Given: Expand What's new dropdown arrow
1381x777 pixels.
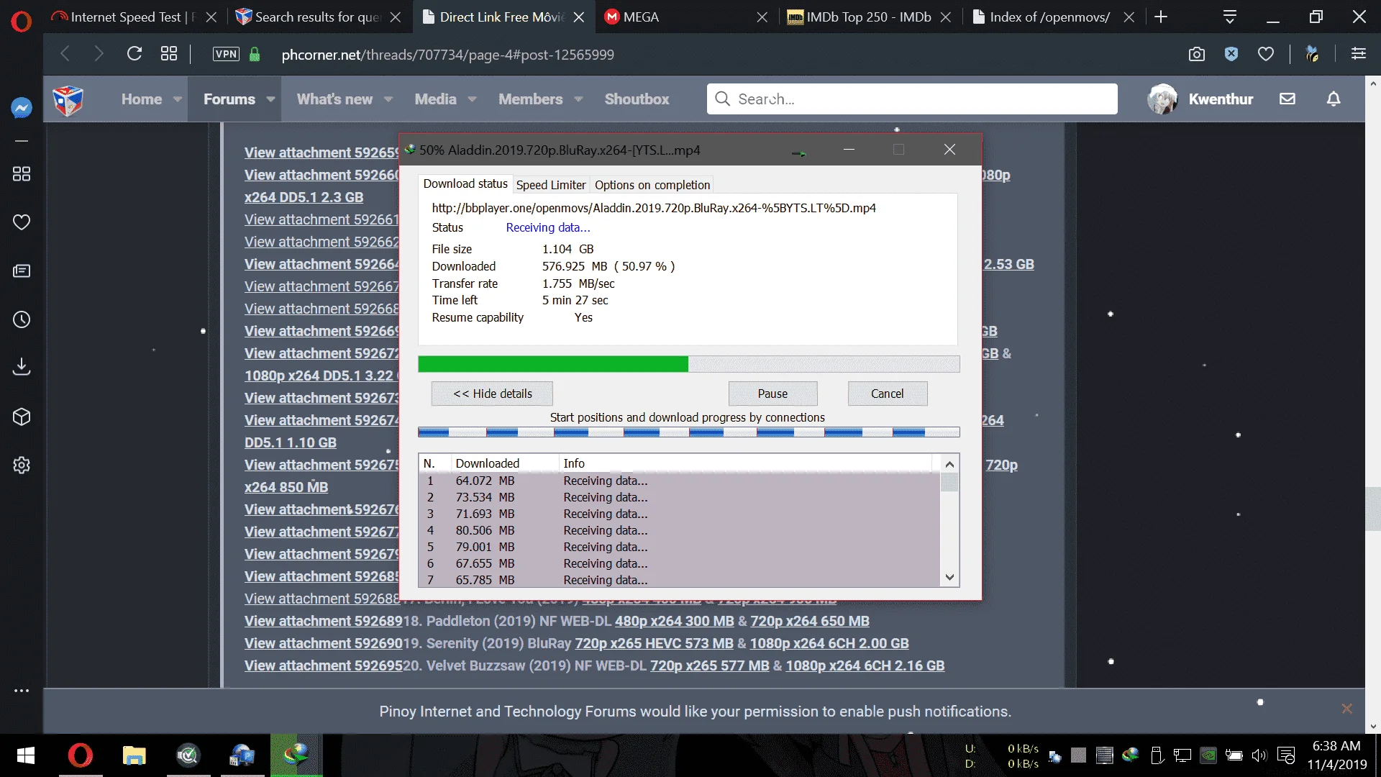Looking at the screenshot, I should [x=388, y=99].
